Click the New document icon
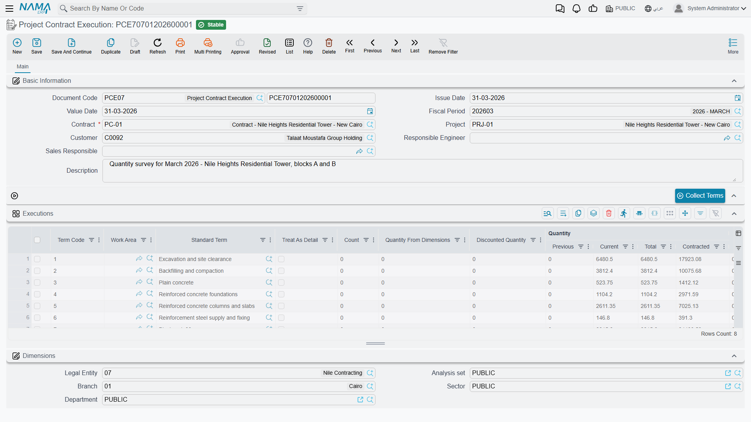This screenshot has width=751, height=422. (17, 46)
